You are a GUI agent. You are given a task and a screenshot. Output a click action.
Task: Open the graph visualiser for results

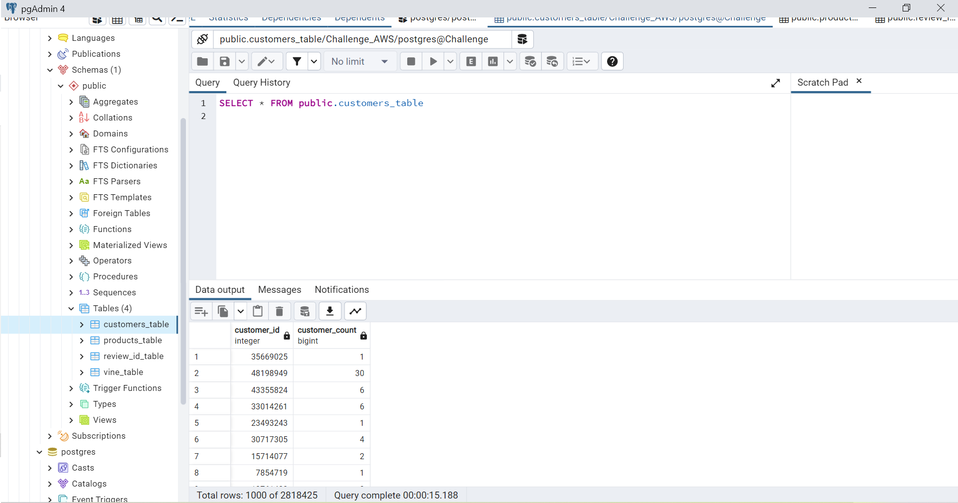[355, 311]
